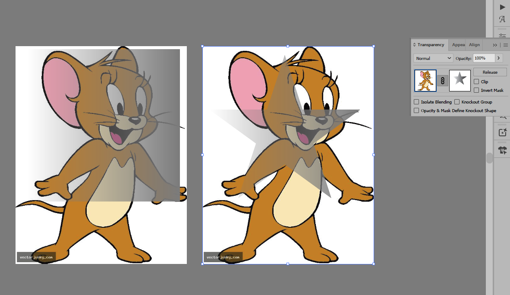Screen dimensions: 510x295
Task: Cycle panel size with the diamond toggle
Action: (413, 44)
